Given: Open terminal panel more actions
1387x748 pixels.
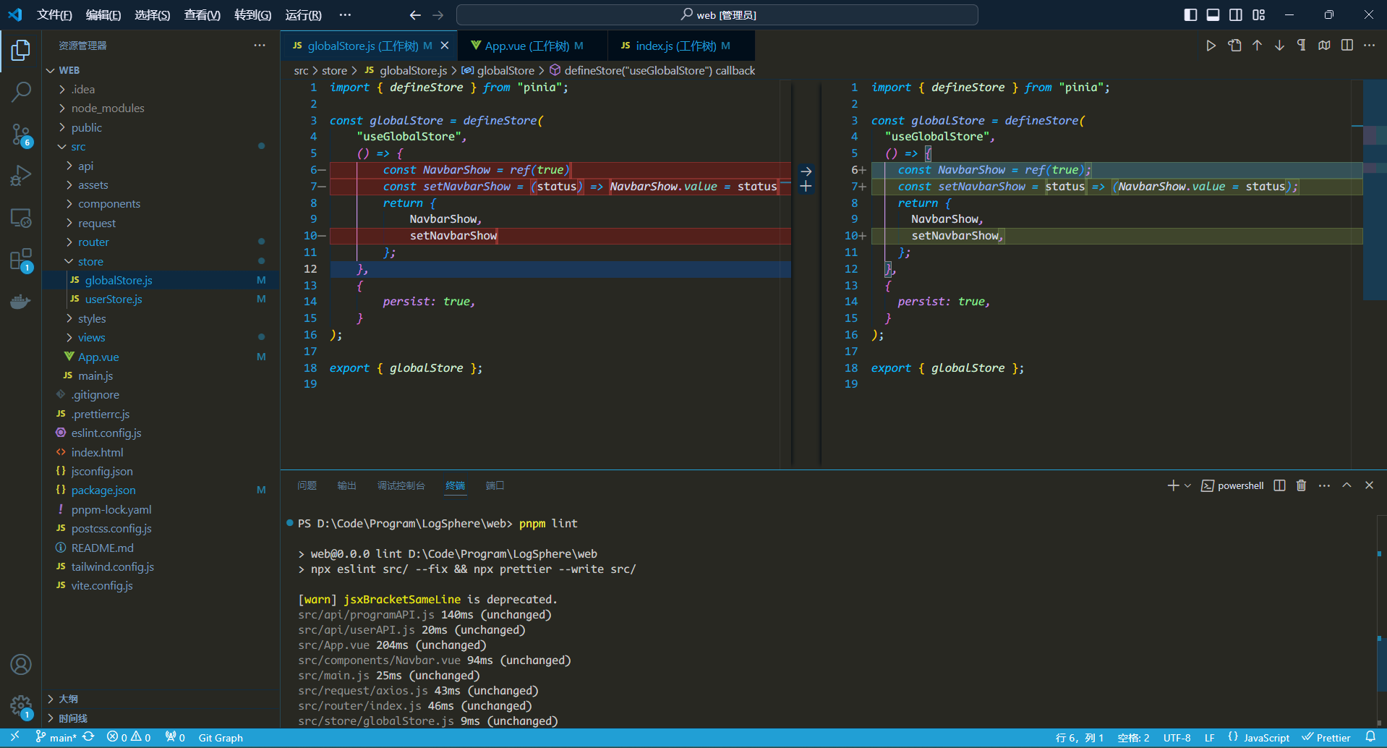Looking at the screenshot, I should 1324,485.
